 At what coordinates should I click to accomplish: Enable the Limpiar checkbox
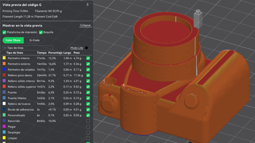click(x=88, y=138)
